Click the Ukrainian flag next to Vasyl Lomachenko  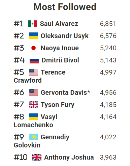[33, 117]
